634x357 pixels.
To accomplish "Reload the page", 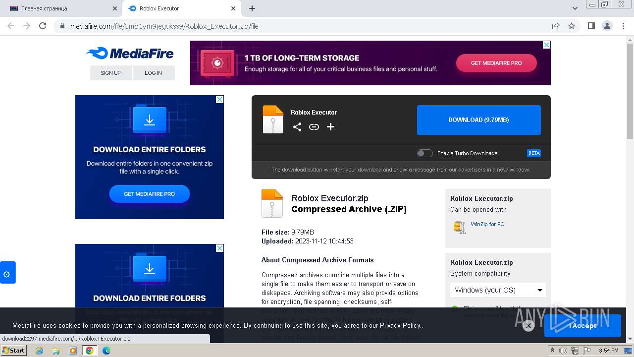I will pyautogui.click(x=43, y=26).
